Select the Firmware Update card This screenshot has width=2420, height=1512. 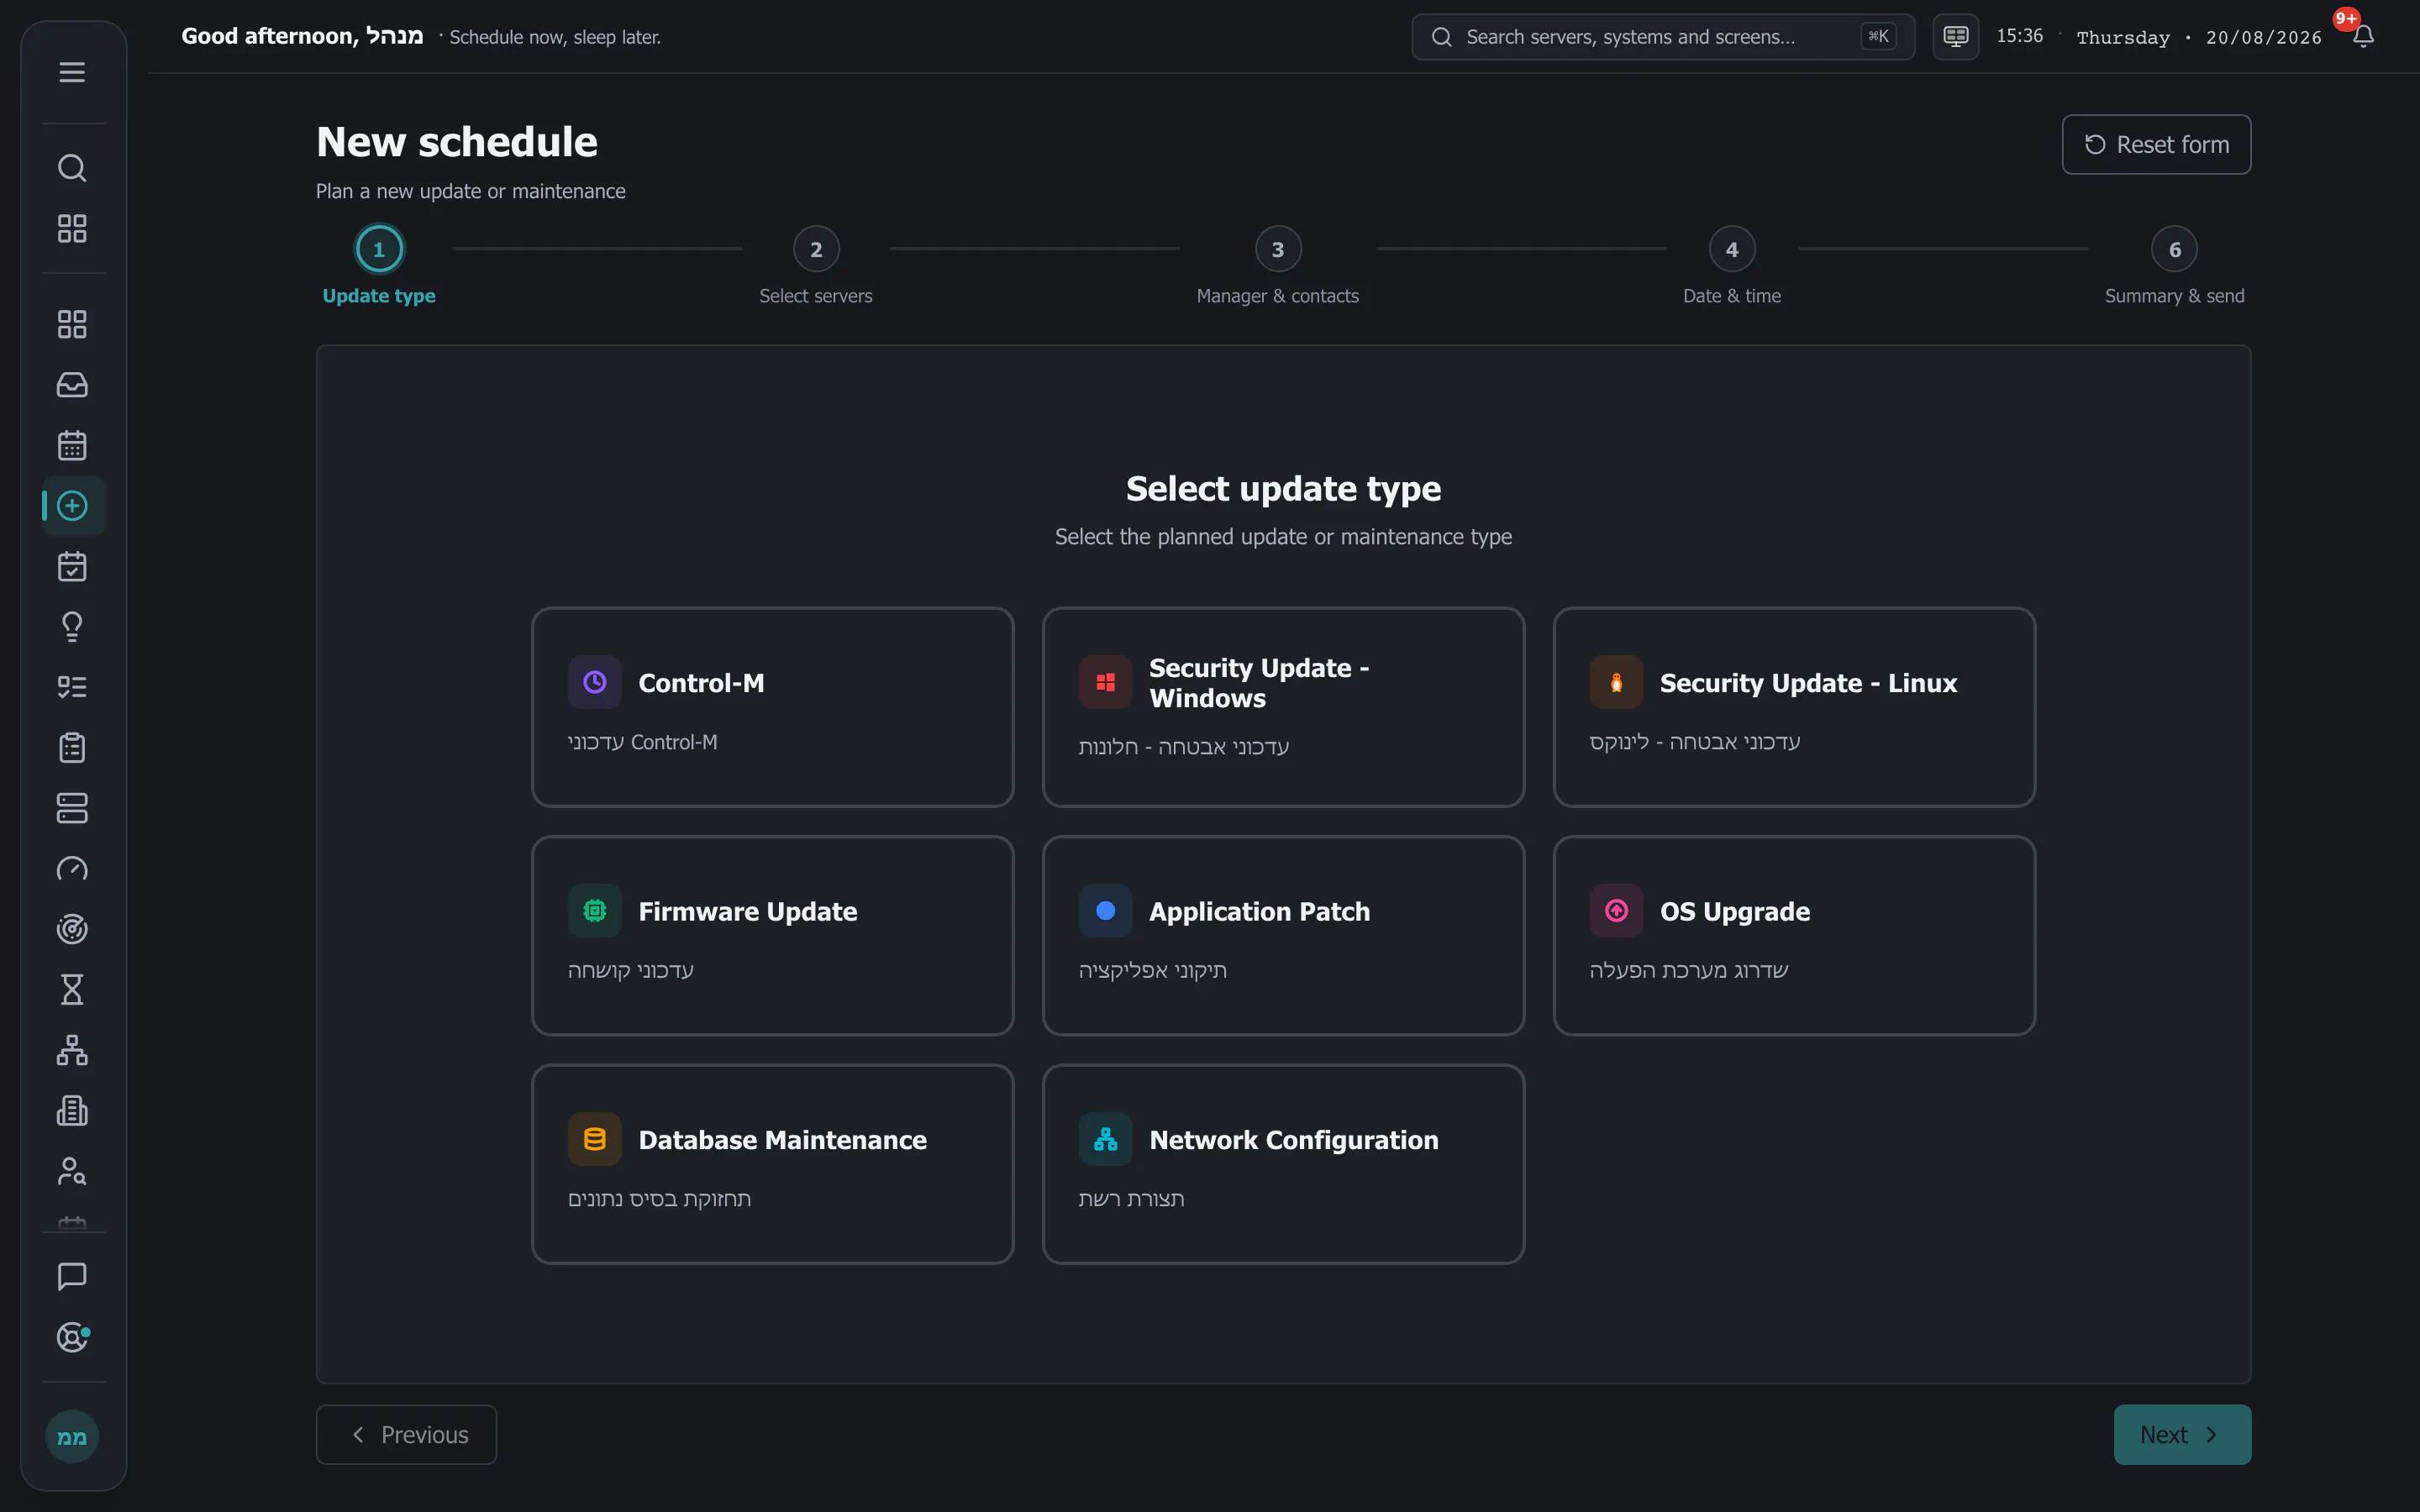(773, 936)
